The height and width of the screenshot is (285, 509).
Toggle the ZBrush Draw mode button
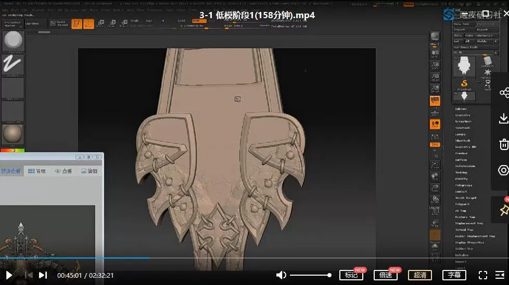click(x=89, y=23)
